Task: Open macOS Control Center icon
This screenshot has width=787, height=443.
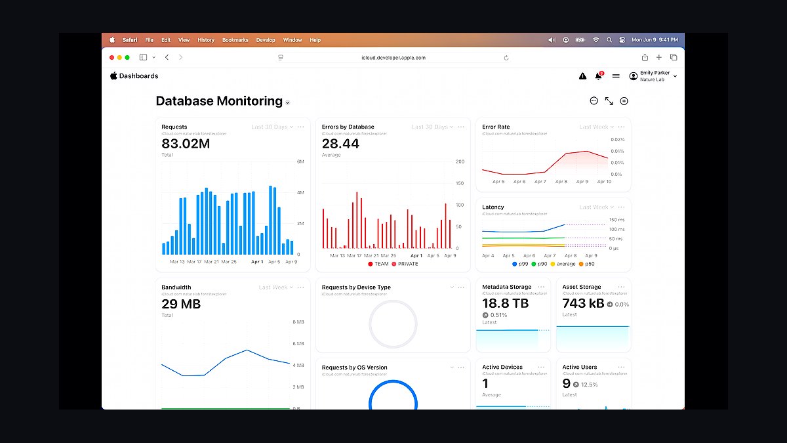Action: [622, 40]
